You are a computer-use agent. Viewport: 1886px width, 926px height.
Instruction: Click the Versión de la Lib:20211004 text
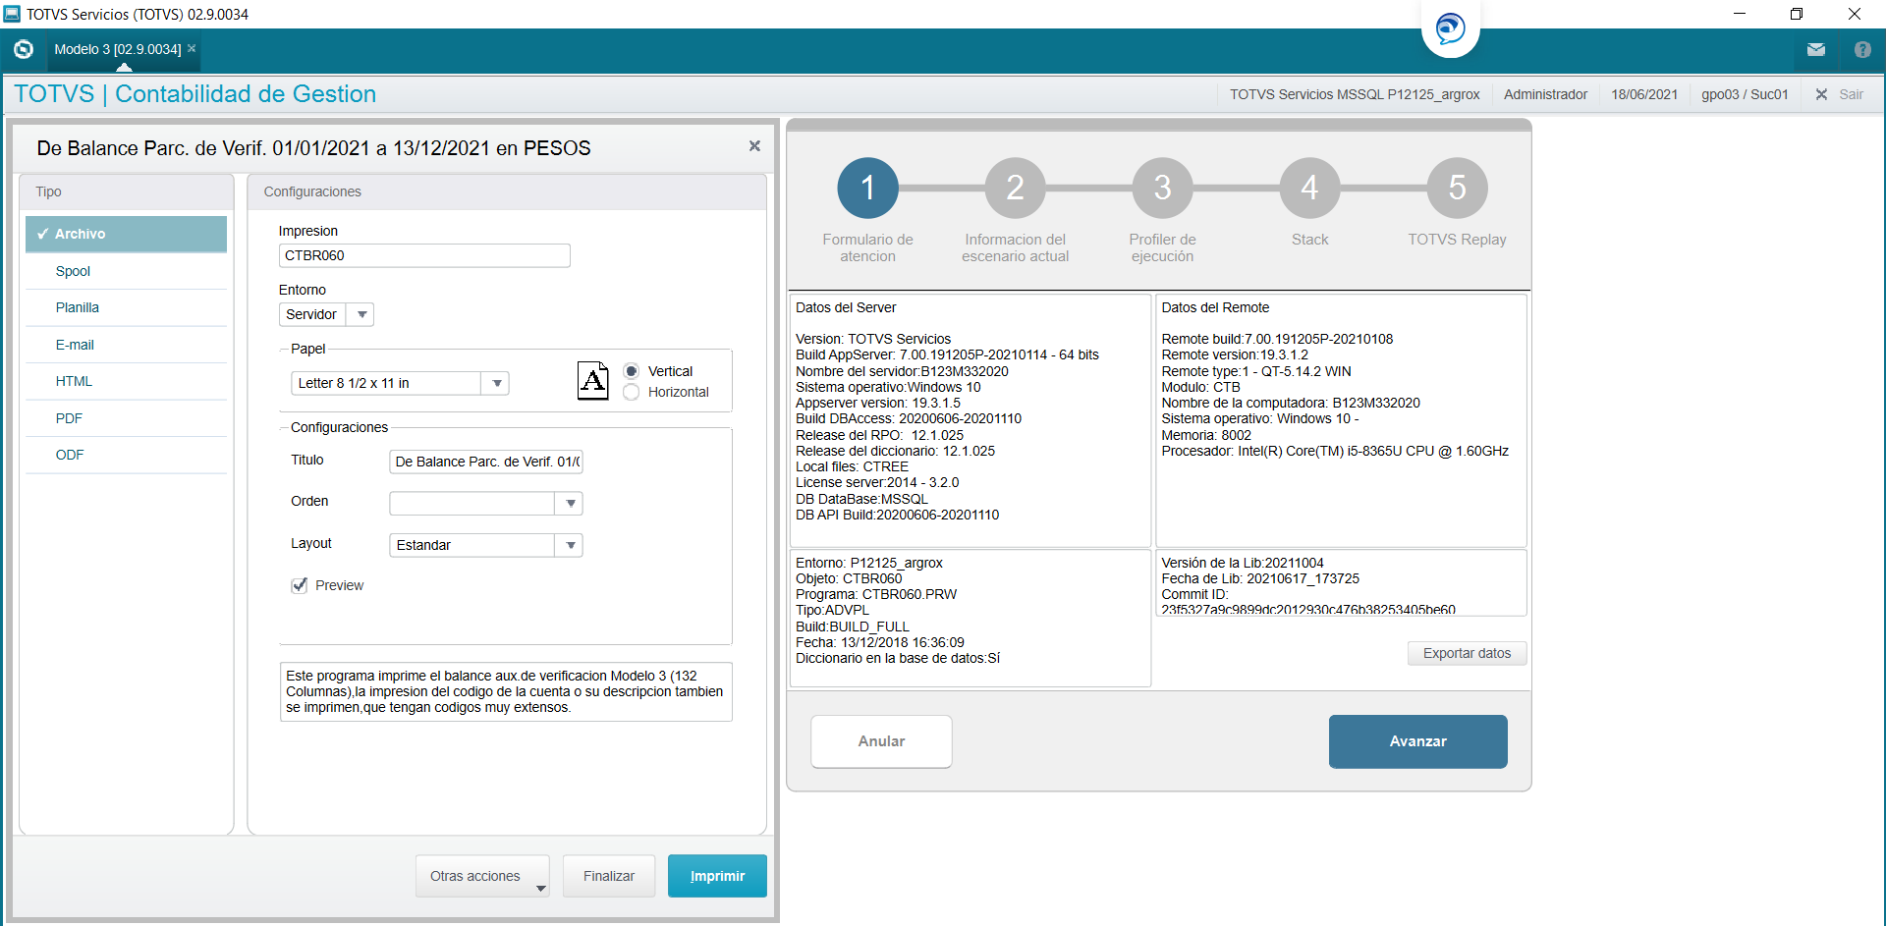(x=1243, y=563)
